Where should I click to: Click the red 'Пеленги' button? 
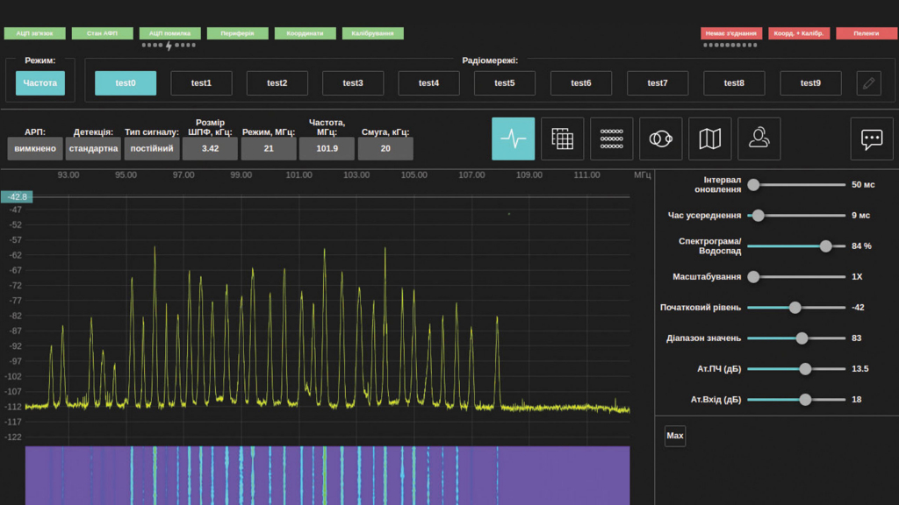click(866, 33)
